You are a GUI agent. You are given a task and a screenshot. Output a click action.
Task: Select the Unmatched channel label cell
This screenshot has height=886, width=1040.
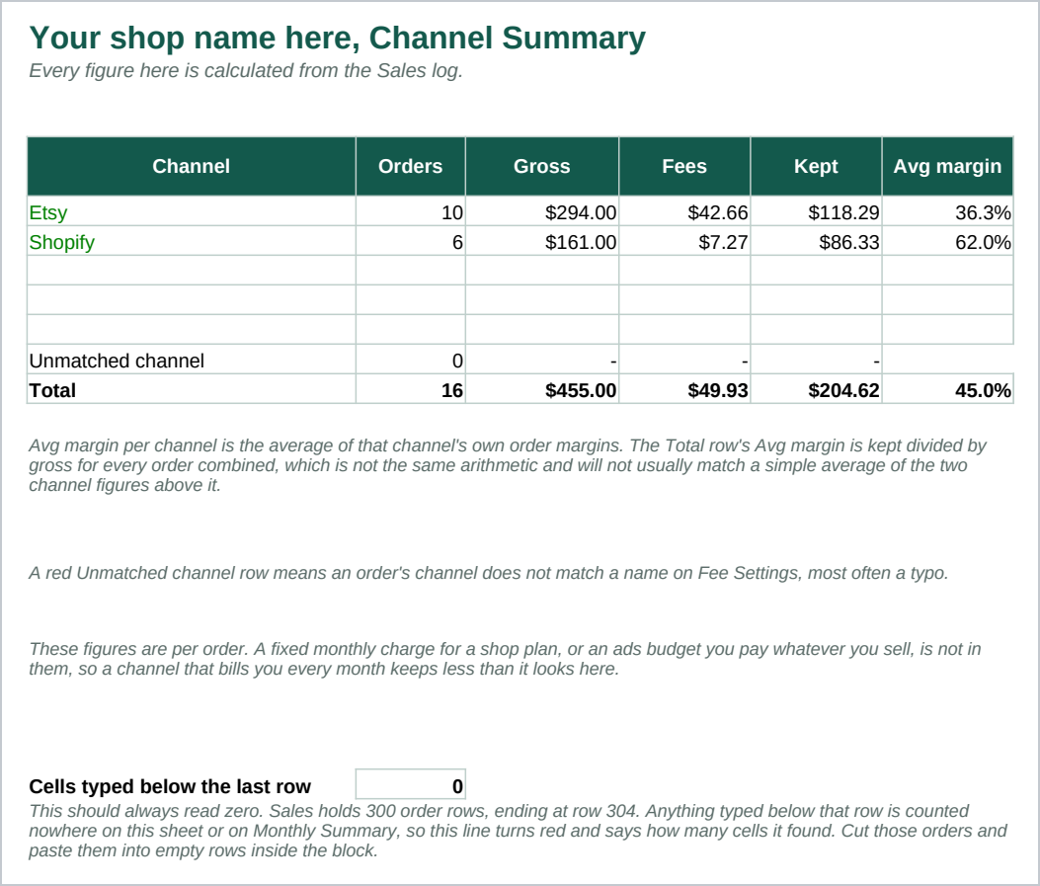(191, 361)
